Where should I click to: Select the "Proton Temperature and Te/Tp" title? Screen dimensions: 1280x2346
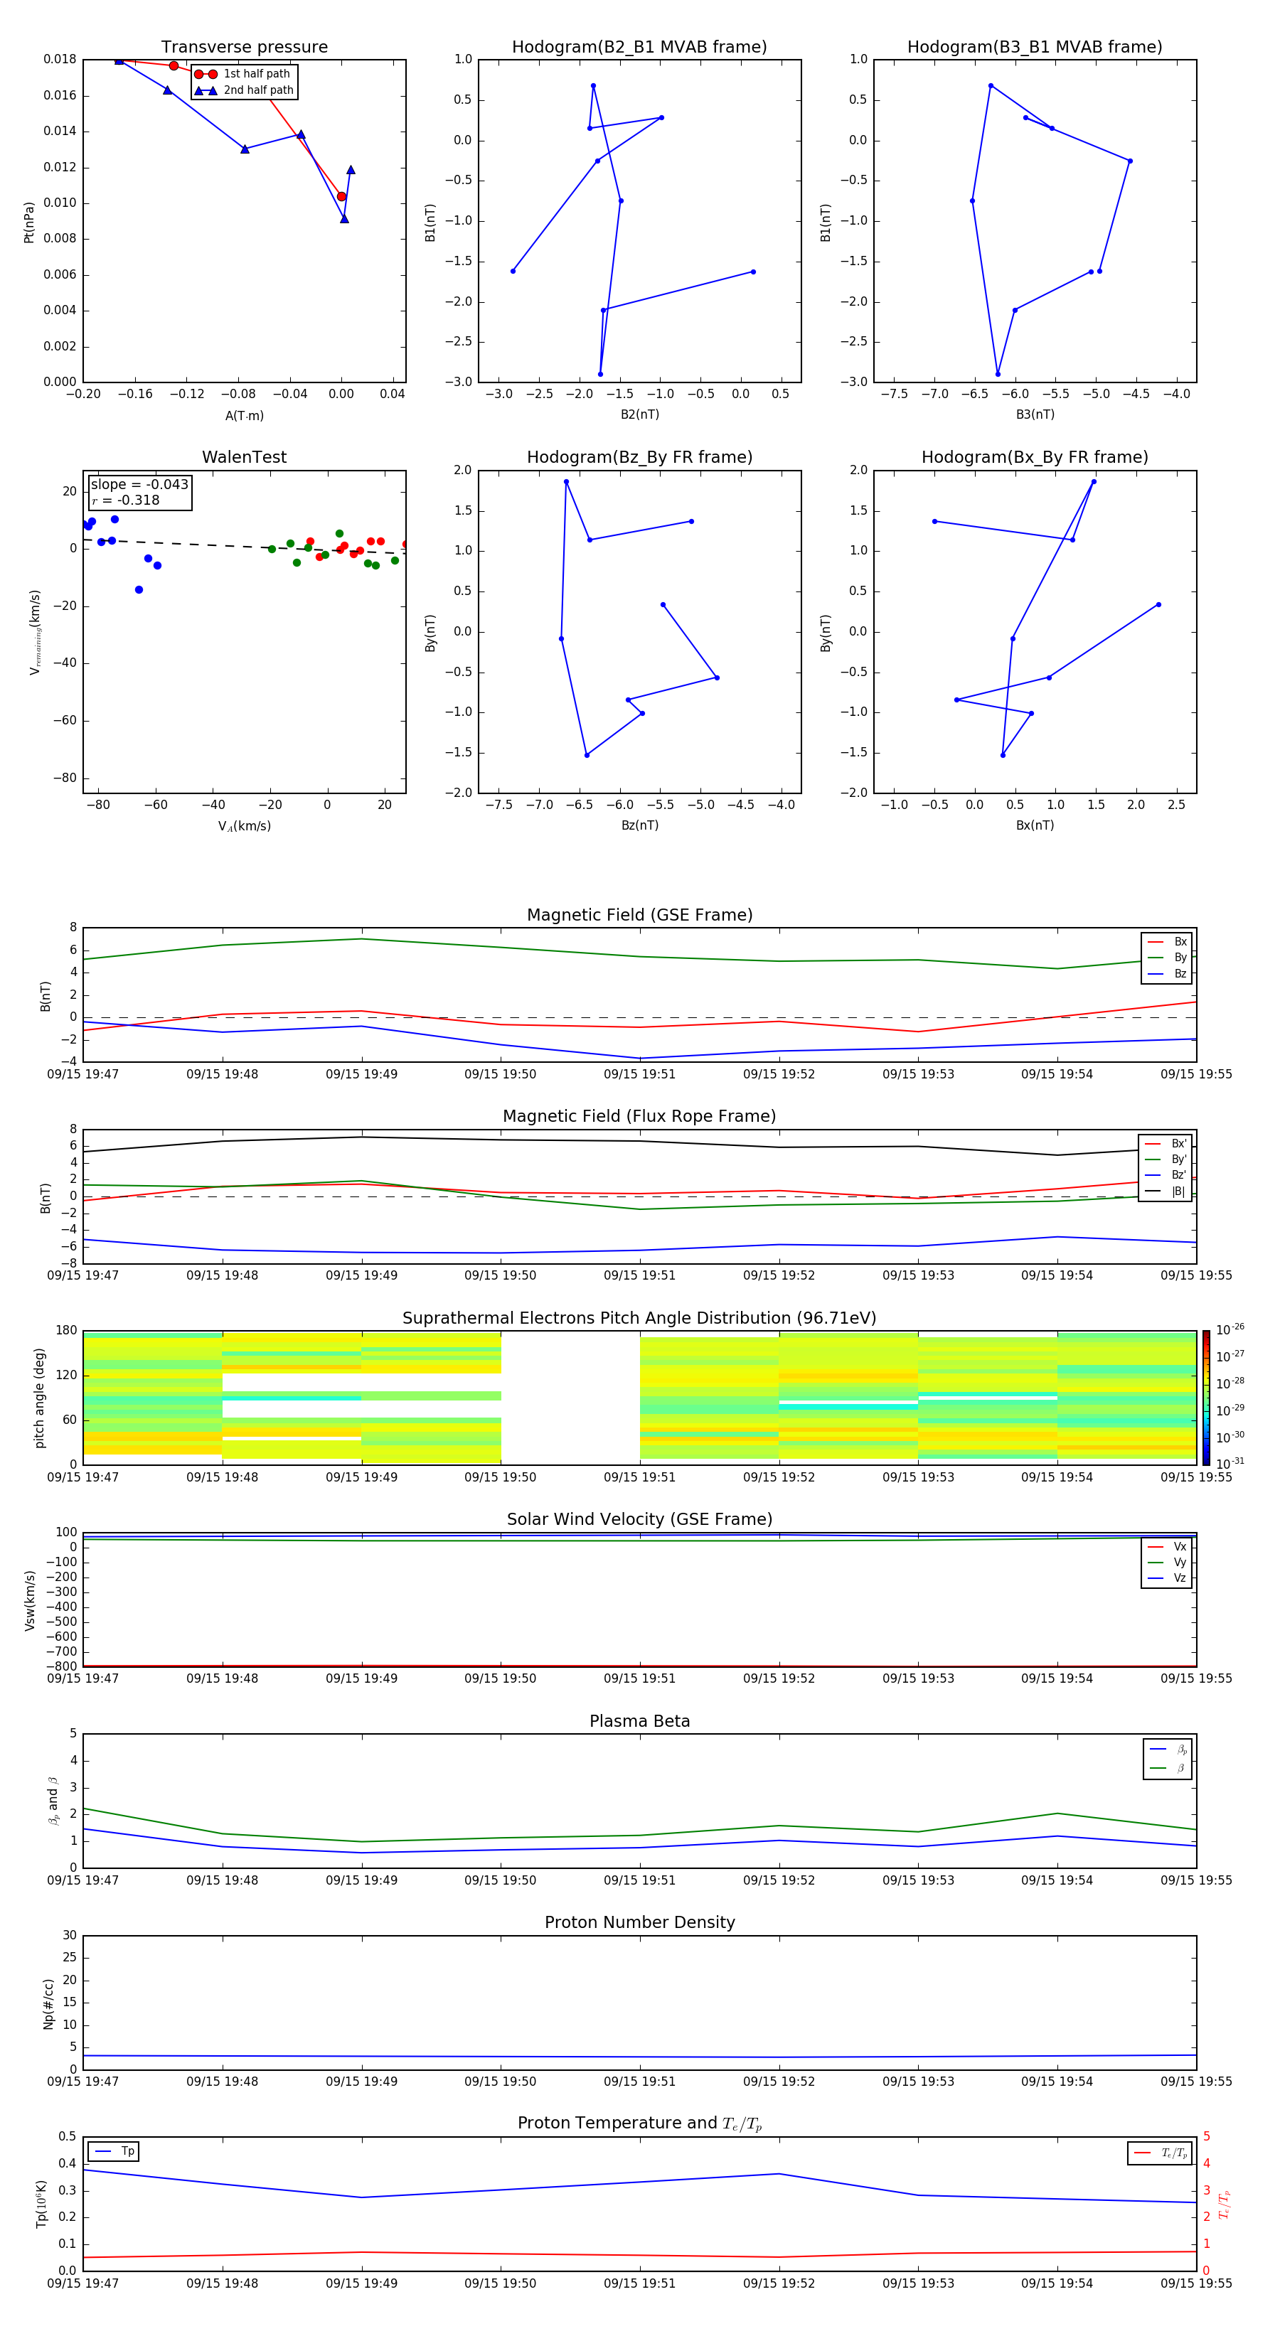point(639,2123)
